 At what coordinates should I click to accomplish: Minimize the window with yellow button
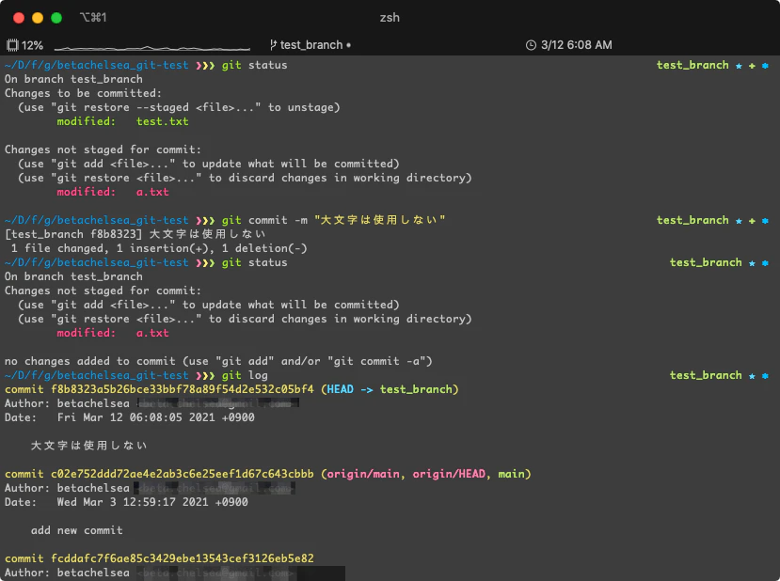point(38,18)
